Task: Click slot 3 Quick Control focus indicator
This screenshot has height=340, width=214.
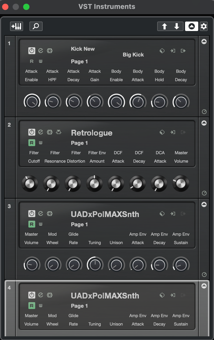Action: point(204,275)
